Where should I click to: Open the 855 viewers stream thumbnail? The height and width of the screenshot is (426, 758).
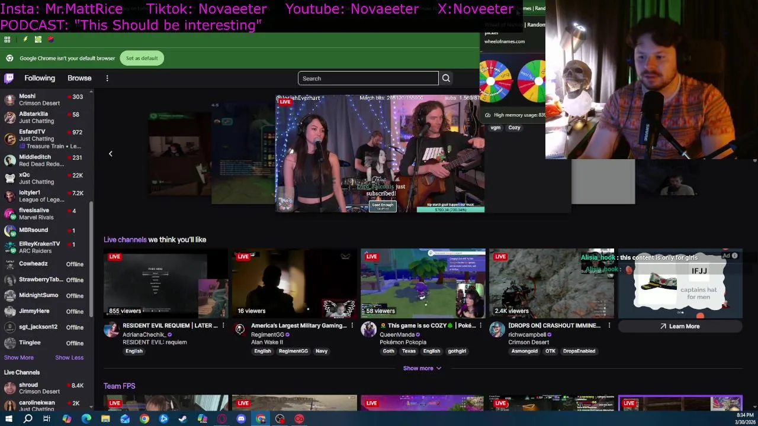pyautogui.click(x=166, y=283)
